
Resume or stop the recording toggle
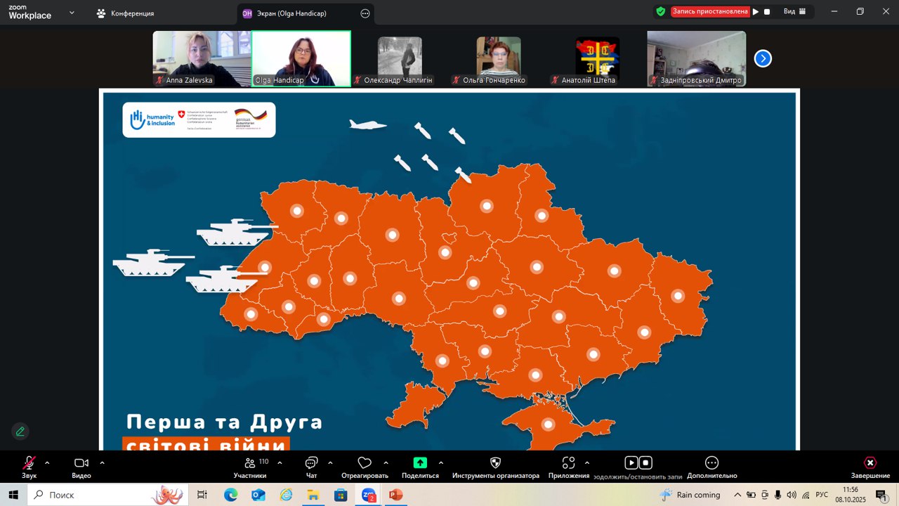click(x=638, y=463)
